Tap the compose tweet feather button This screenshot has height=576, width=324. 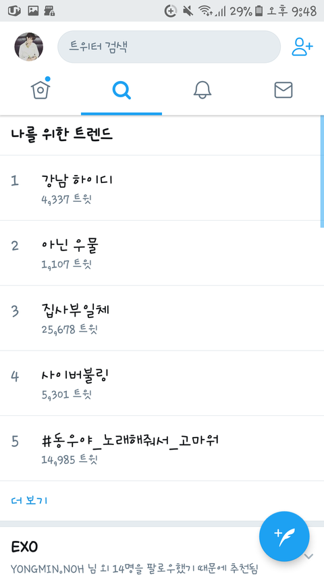(x=284, y=536)
